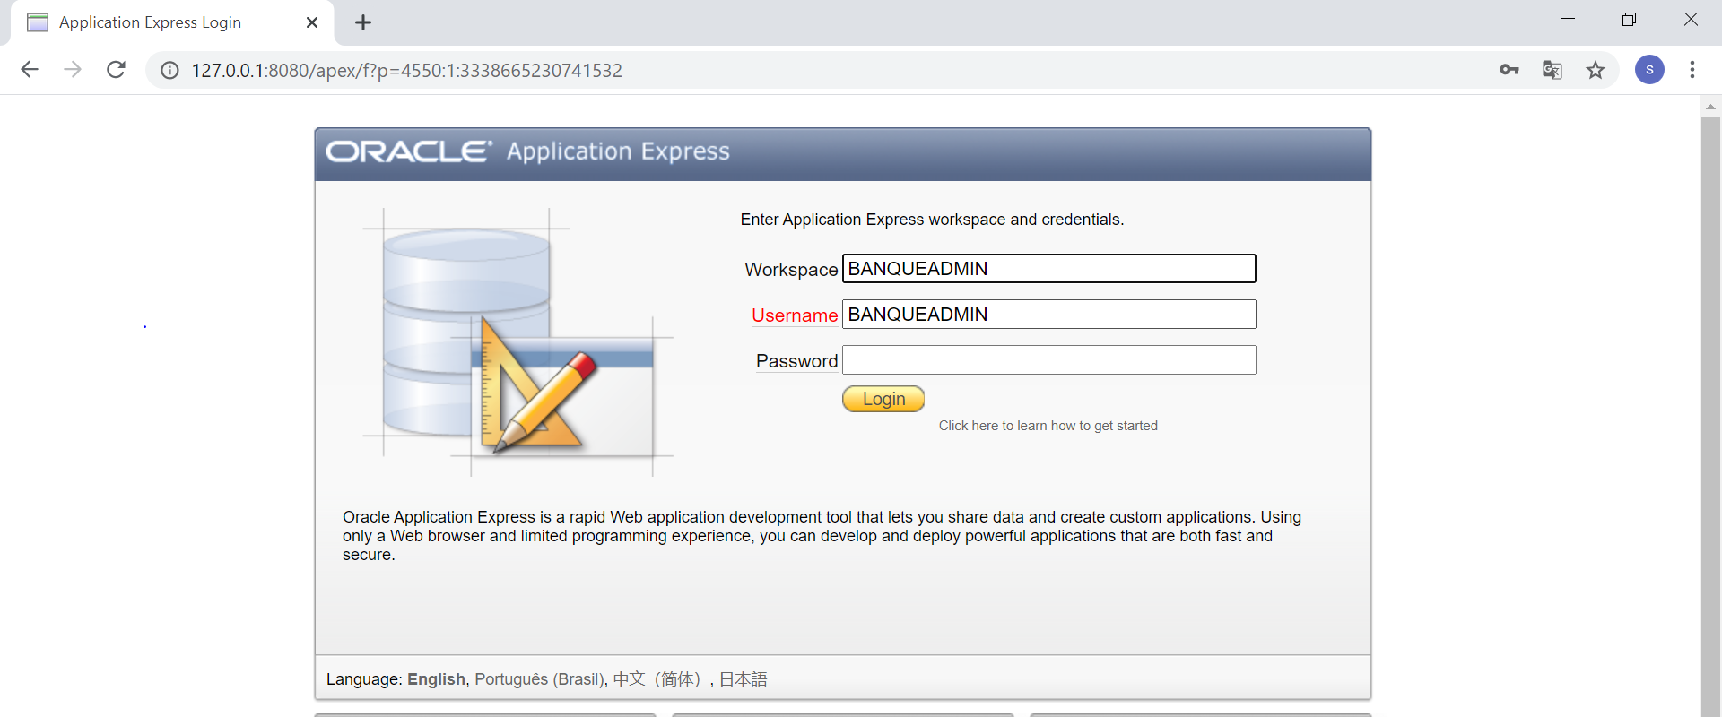
Task: Click the red Username label
Action: coord(795,315)
